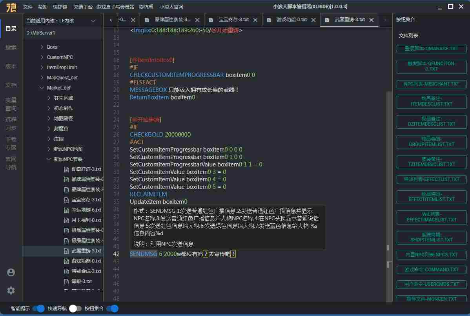470x316 pixels.
Task: Enable the 快速导航 toggle
Action: tap(74, 309)
